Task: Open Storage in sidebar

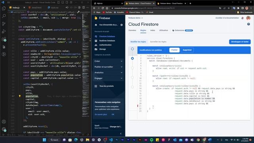Action: coord(102,49)
